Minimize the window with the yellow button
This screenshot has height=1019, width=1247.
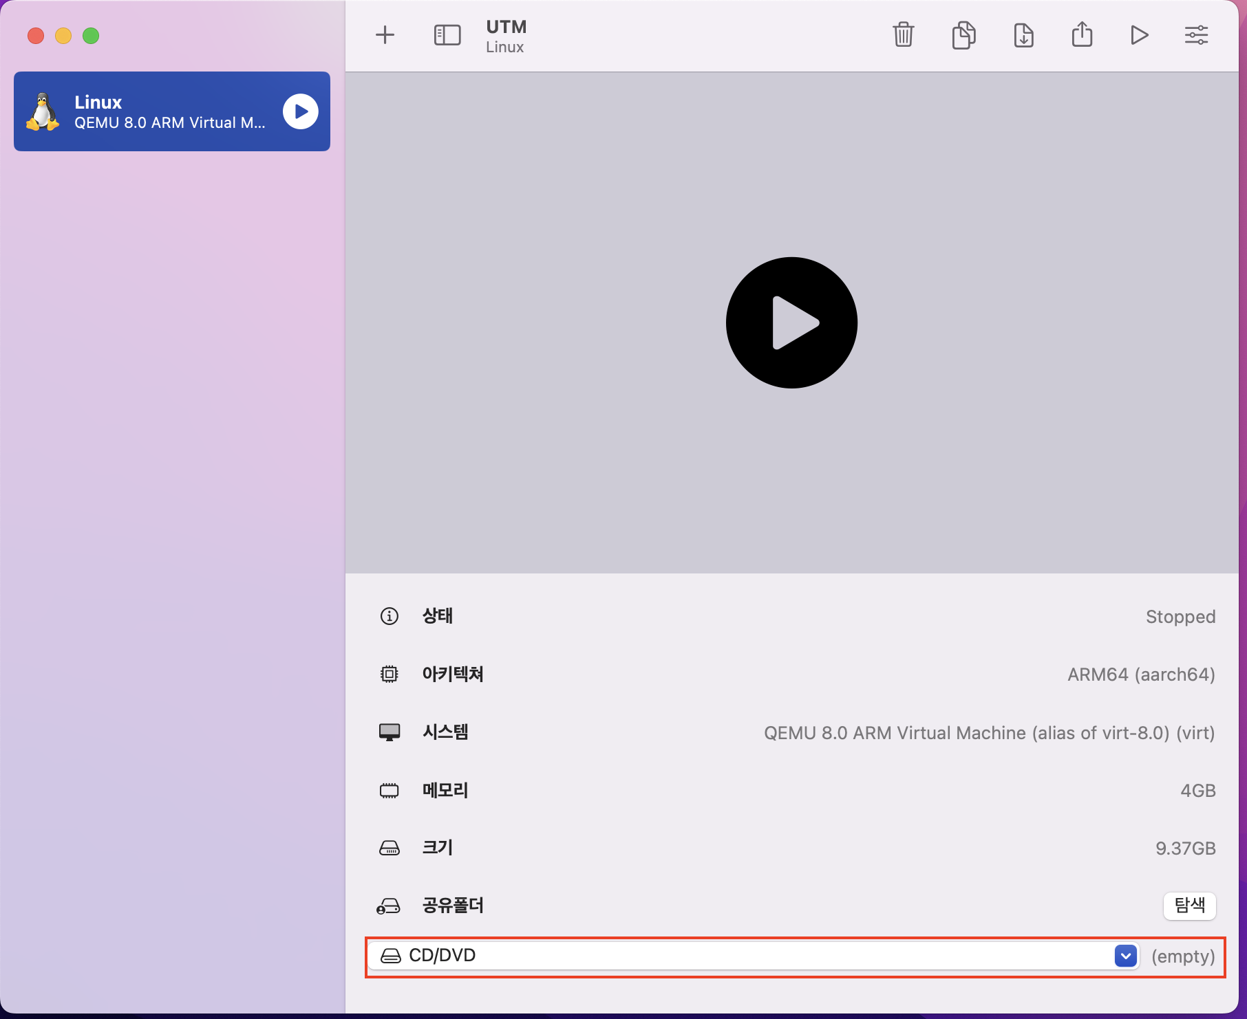[63, 36]
